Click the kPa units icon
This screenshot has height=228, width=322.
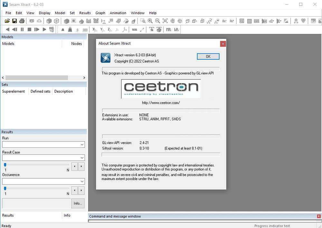[x=176, y=30]
